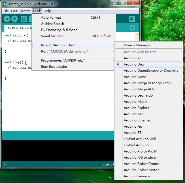Click the editor scrollbar up arrow
185x183 pixels.
[137, 35]
